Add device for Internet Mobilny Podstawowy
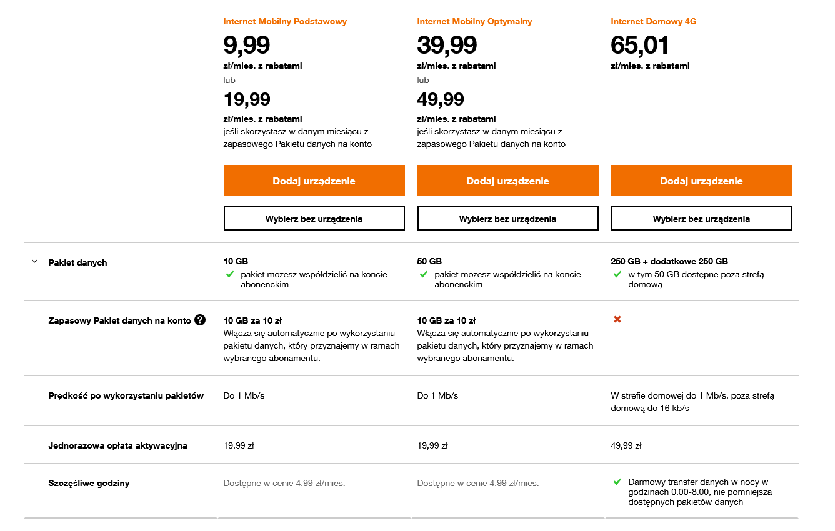Screen dimensions: 835x531 [x=314, y=181]
